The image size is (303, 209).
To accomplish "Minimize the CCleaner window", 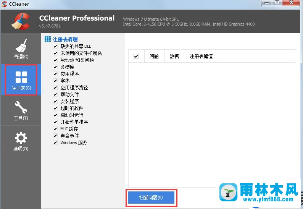I will pos(267,3).
